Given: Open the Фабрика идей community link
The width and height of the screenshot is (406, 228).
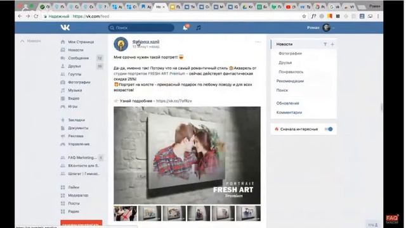Looking at the screenshot, I should coord(146,41).
